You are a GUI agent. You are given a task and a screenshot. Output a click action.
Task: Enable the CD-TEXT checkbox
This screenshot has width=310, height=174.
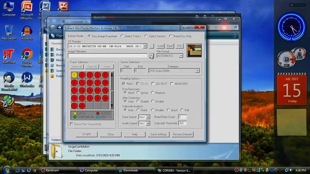pyautogui.click(x=153, y=84)
